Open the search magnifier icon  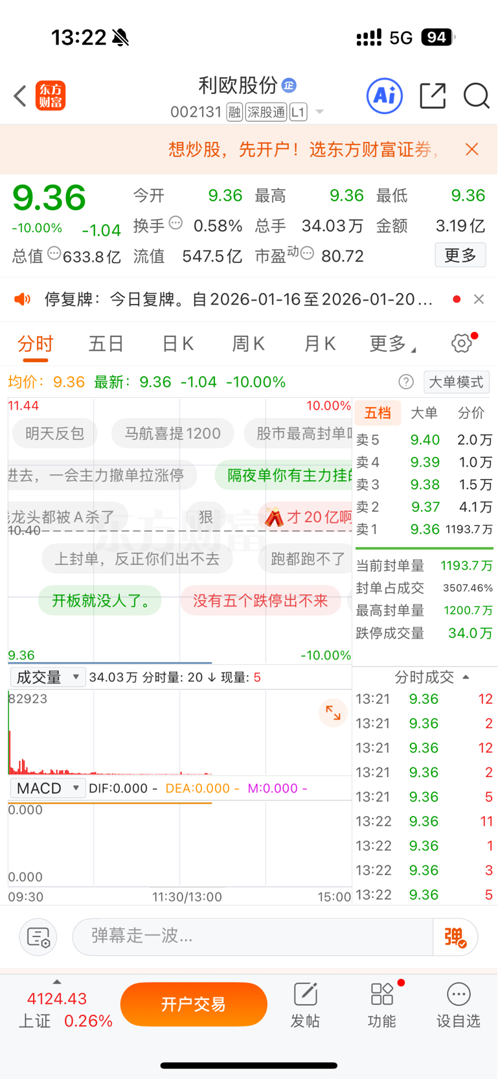476,96
